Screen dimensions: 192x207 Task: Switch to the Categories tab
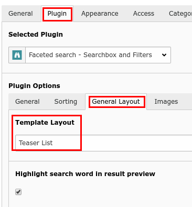pos(180,14)
